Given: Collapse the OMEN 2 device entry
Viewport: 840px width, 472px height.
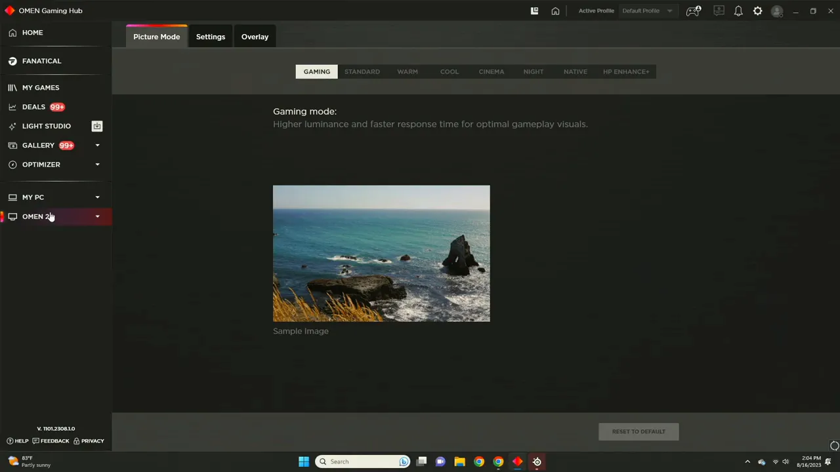Looking at the screenshot, I should coord(97,216).
